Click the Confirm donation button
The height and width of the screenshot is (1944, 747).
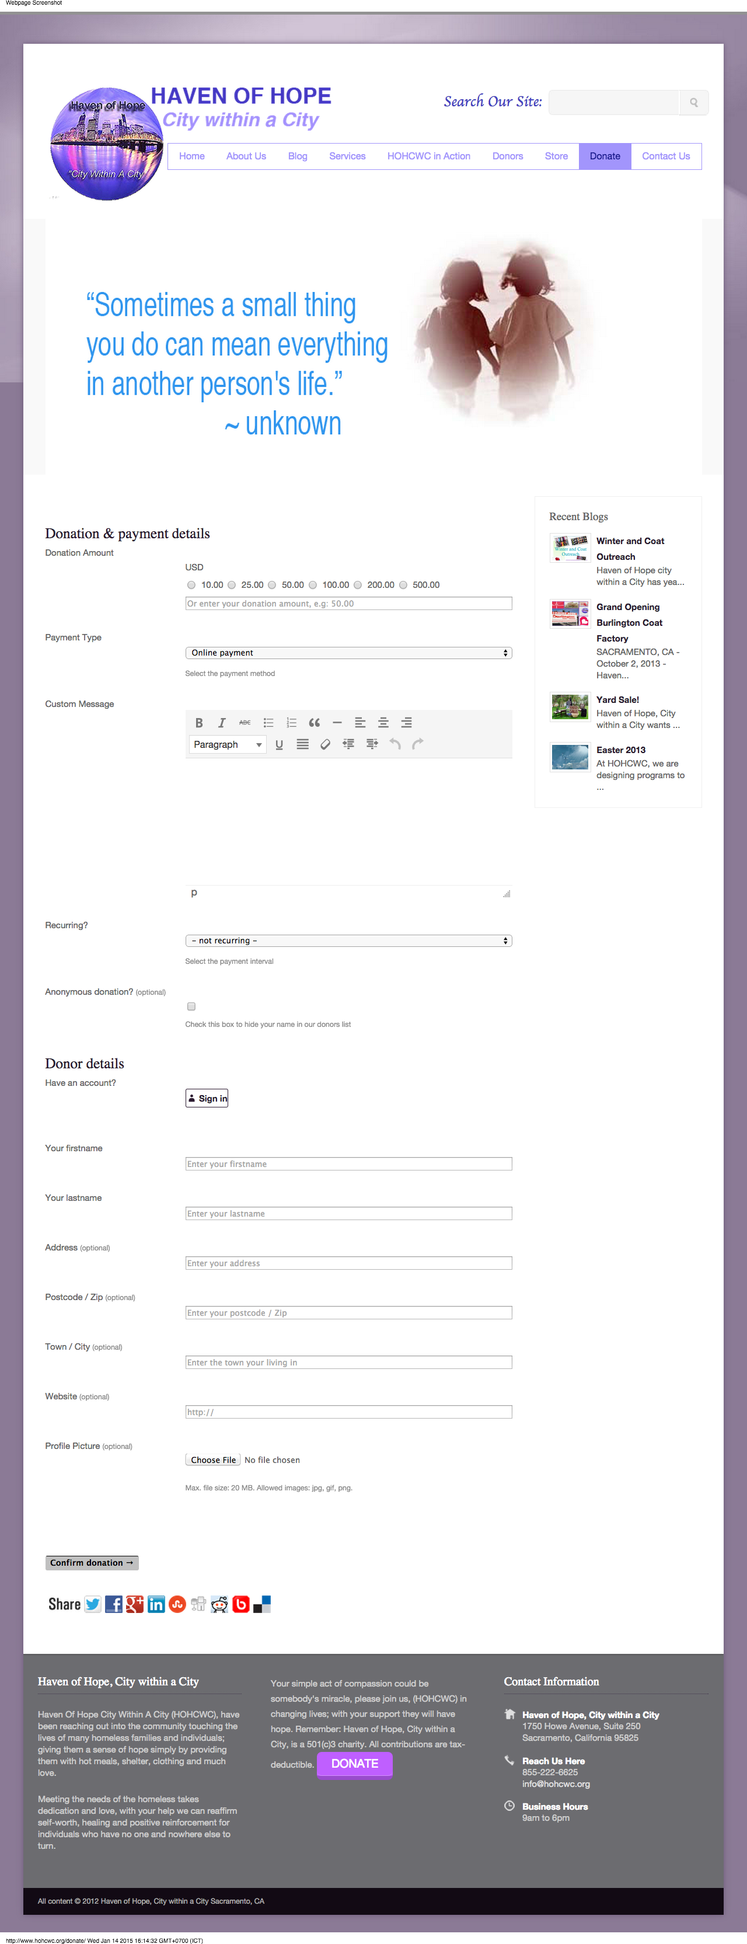pos(92,1562)
